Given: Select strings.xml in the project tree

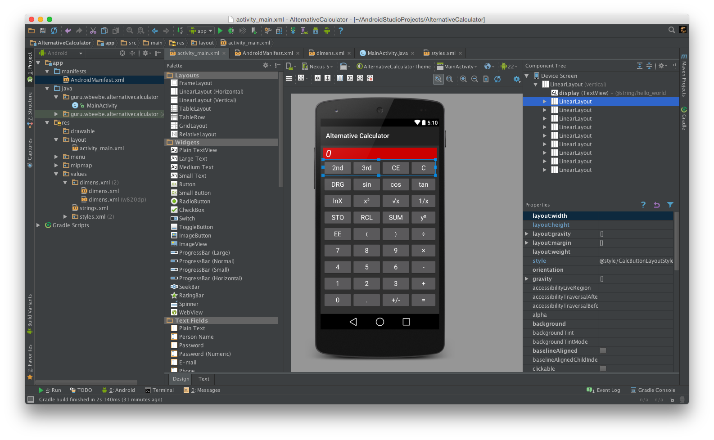Looking at the screenshot, I should [90, 208].
